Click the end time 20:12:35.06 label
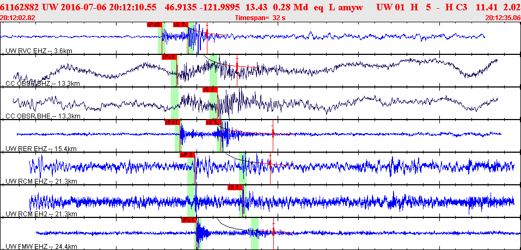 (502, 18)
